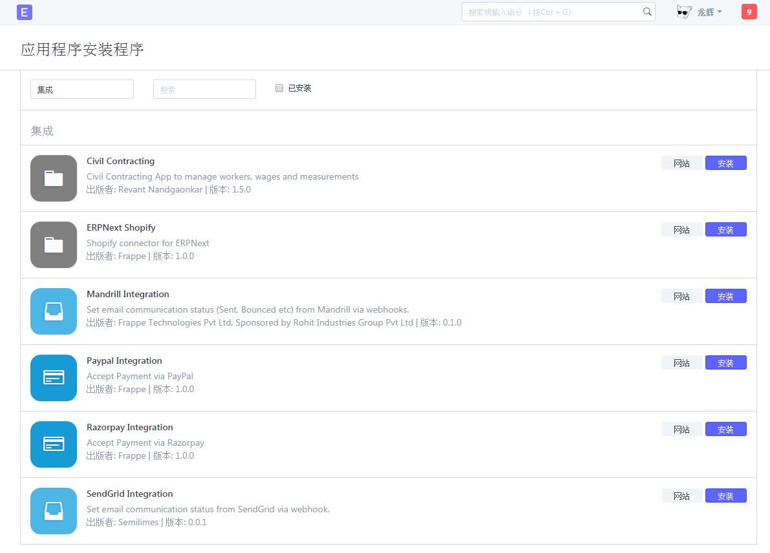Click the ERPNext Shopify app folder icon
This screenshot has height=553, width=770.
click(54, 245)
